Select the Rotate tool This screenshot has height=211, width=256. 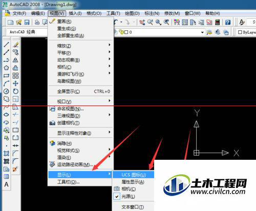click(x=15, y=91)
